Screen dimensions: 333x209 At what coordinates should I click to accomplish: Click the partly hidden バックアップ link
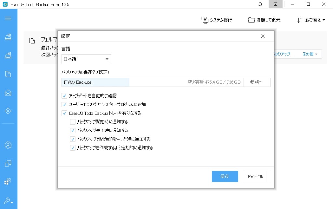(x=283, y=54)
